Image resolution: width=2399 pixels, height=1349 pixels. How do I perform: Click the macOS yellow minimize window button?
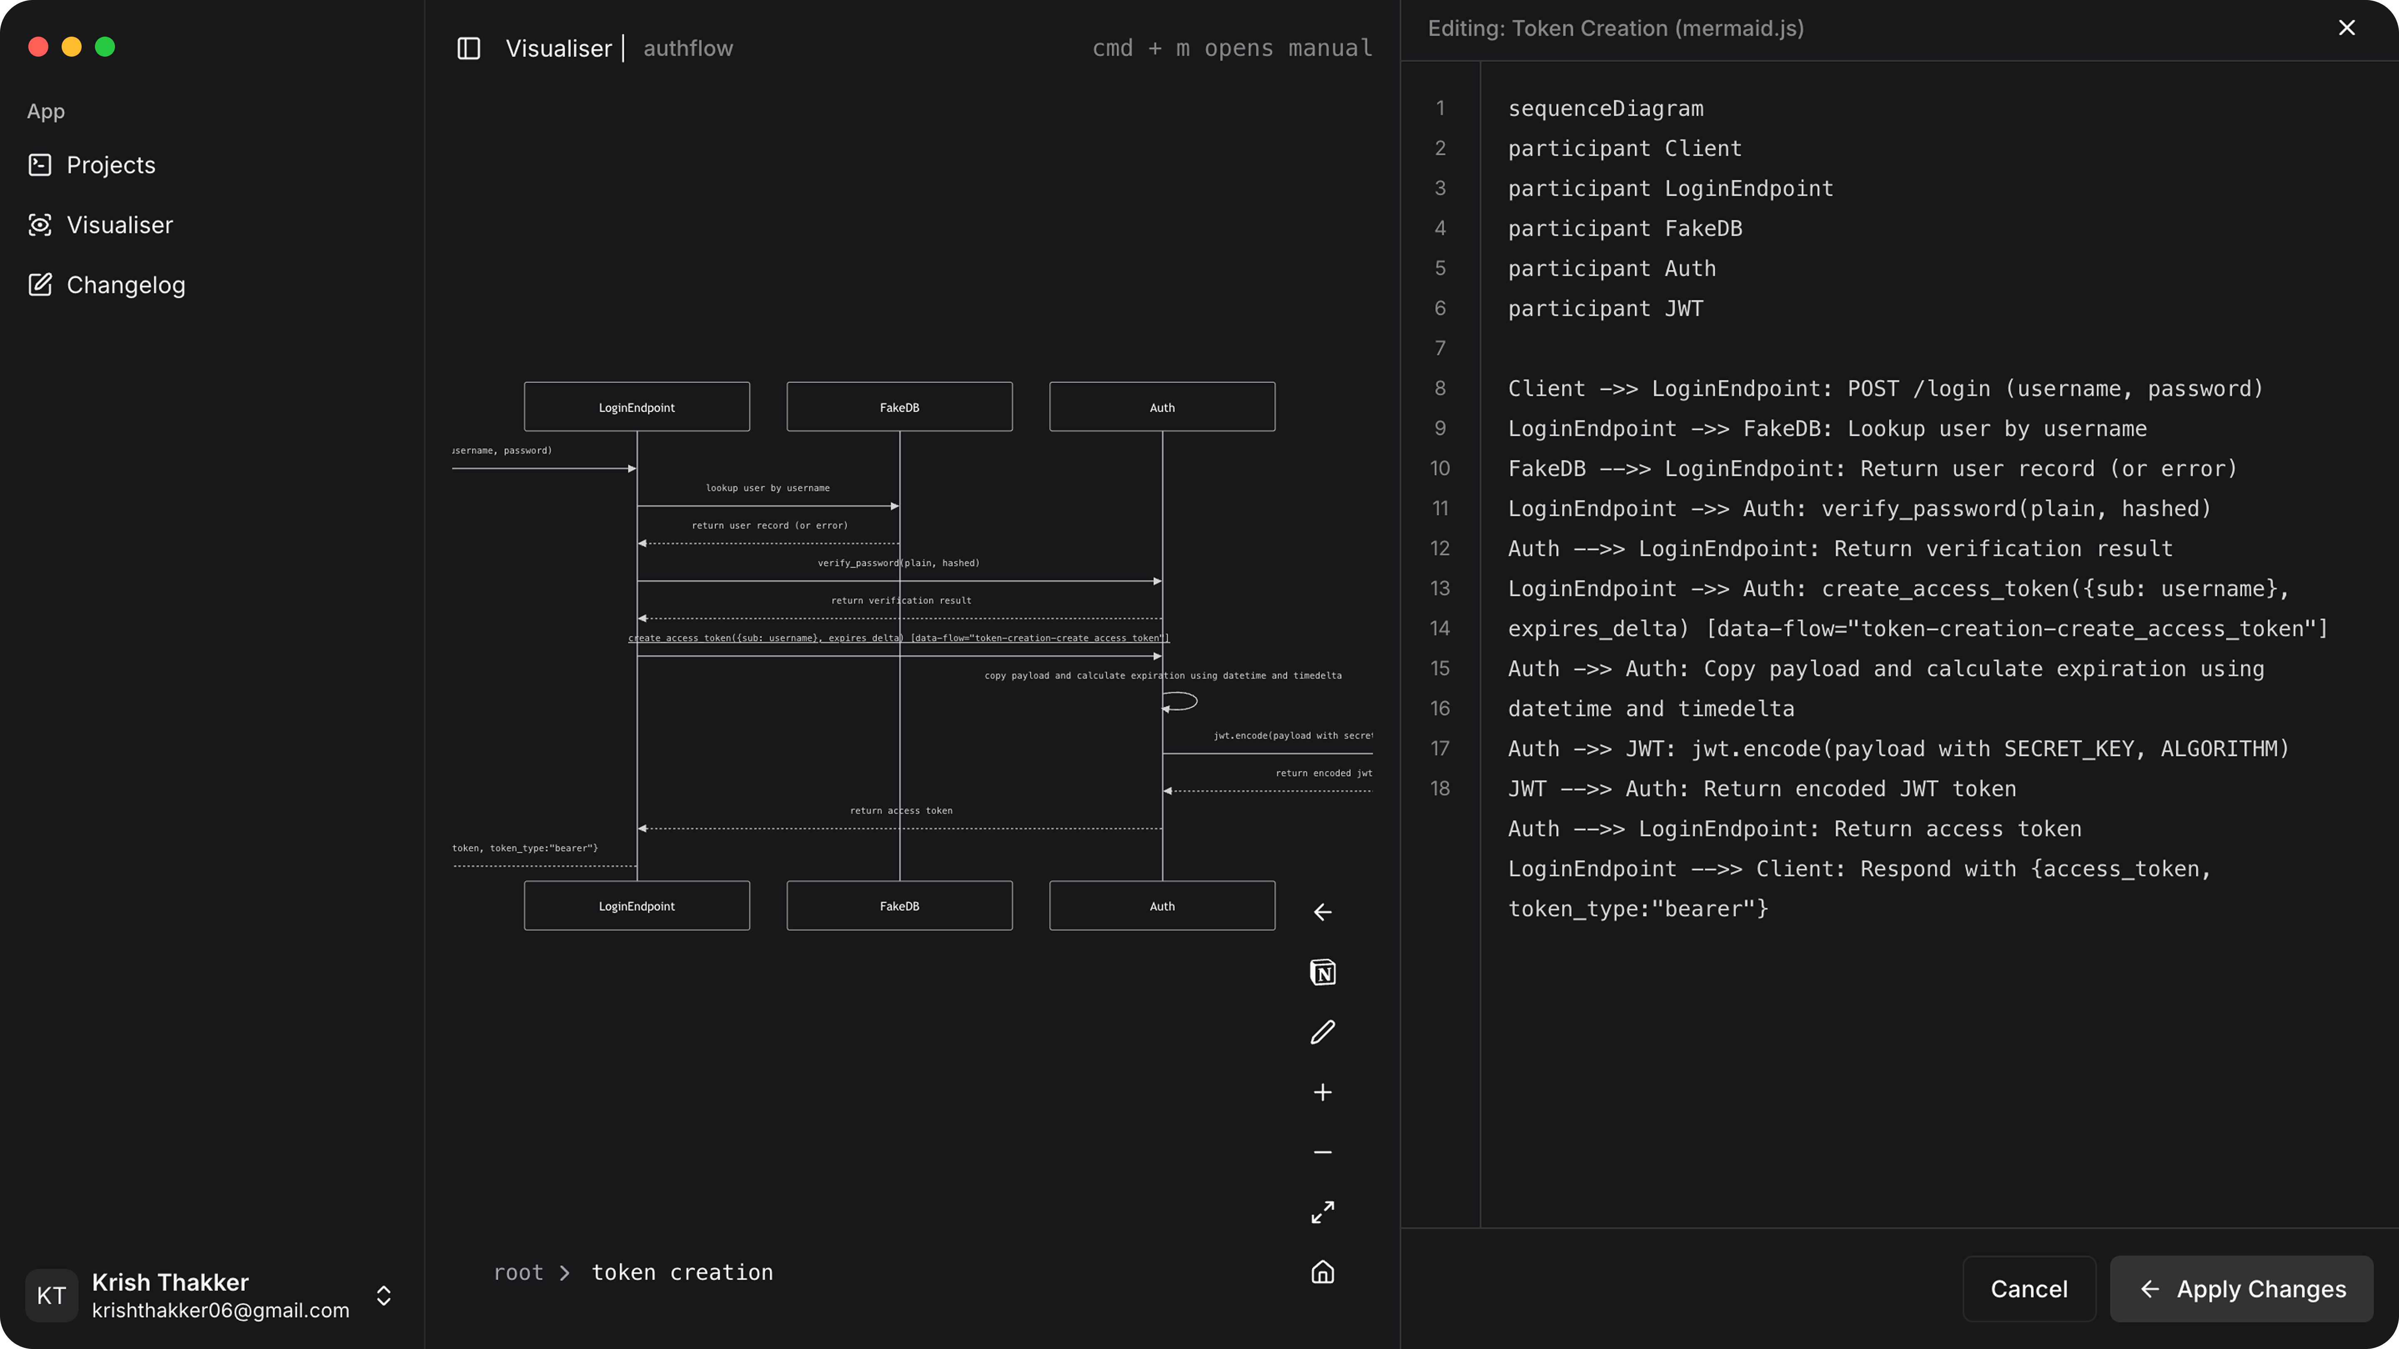point(72,47)
